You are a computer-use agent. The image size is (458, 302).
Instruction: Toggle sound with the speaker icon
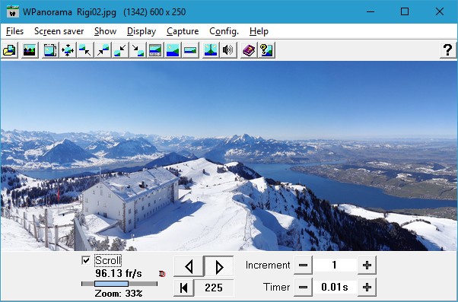228,50
